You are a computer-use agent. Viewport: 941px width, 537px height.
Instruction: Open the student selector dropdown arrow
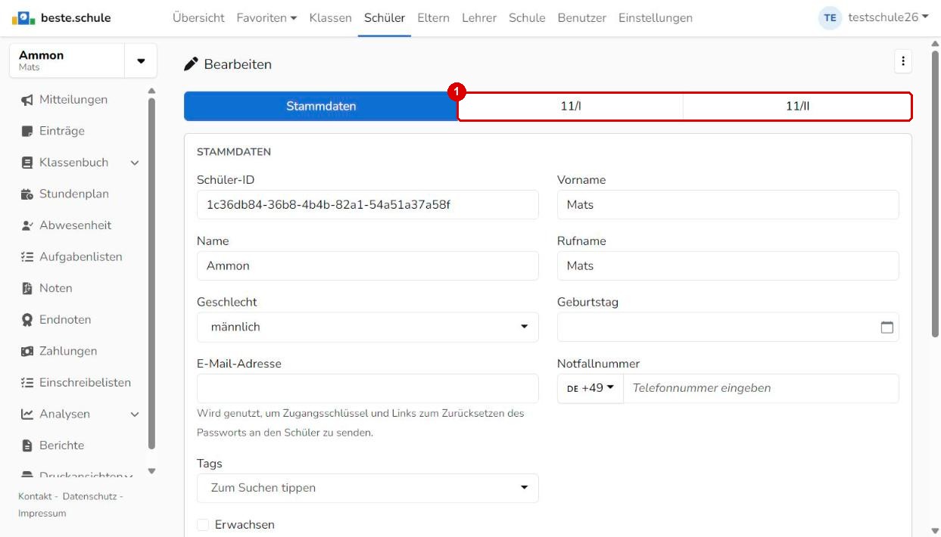pyautogui.click(x=141, y=61)
